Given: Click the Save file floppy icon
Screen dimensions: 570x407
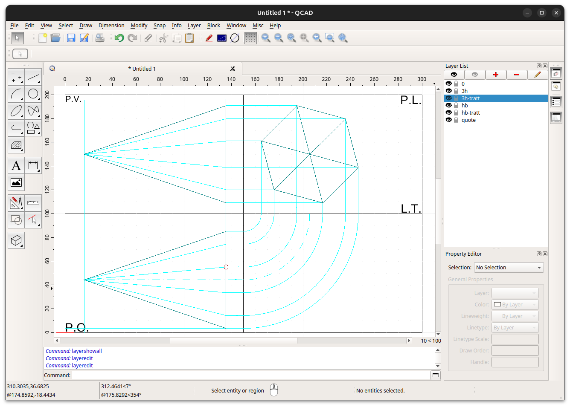Looking at the screenshot, I should [71, 38].
